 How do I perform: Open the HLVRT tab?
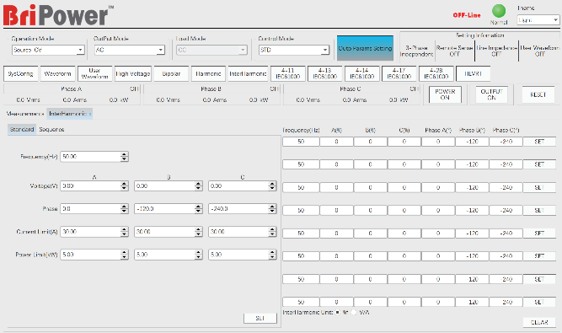pyautogui.click(x=474, y=73)
